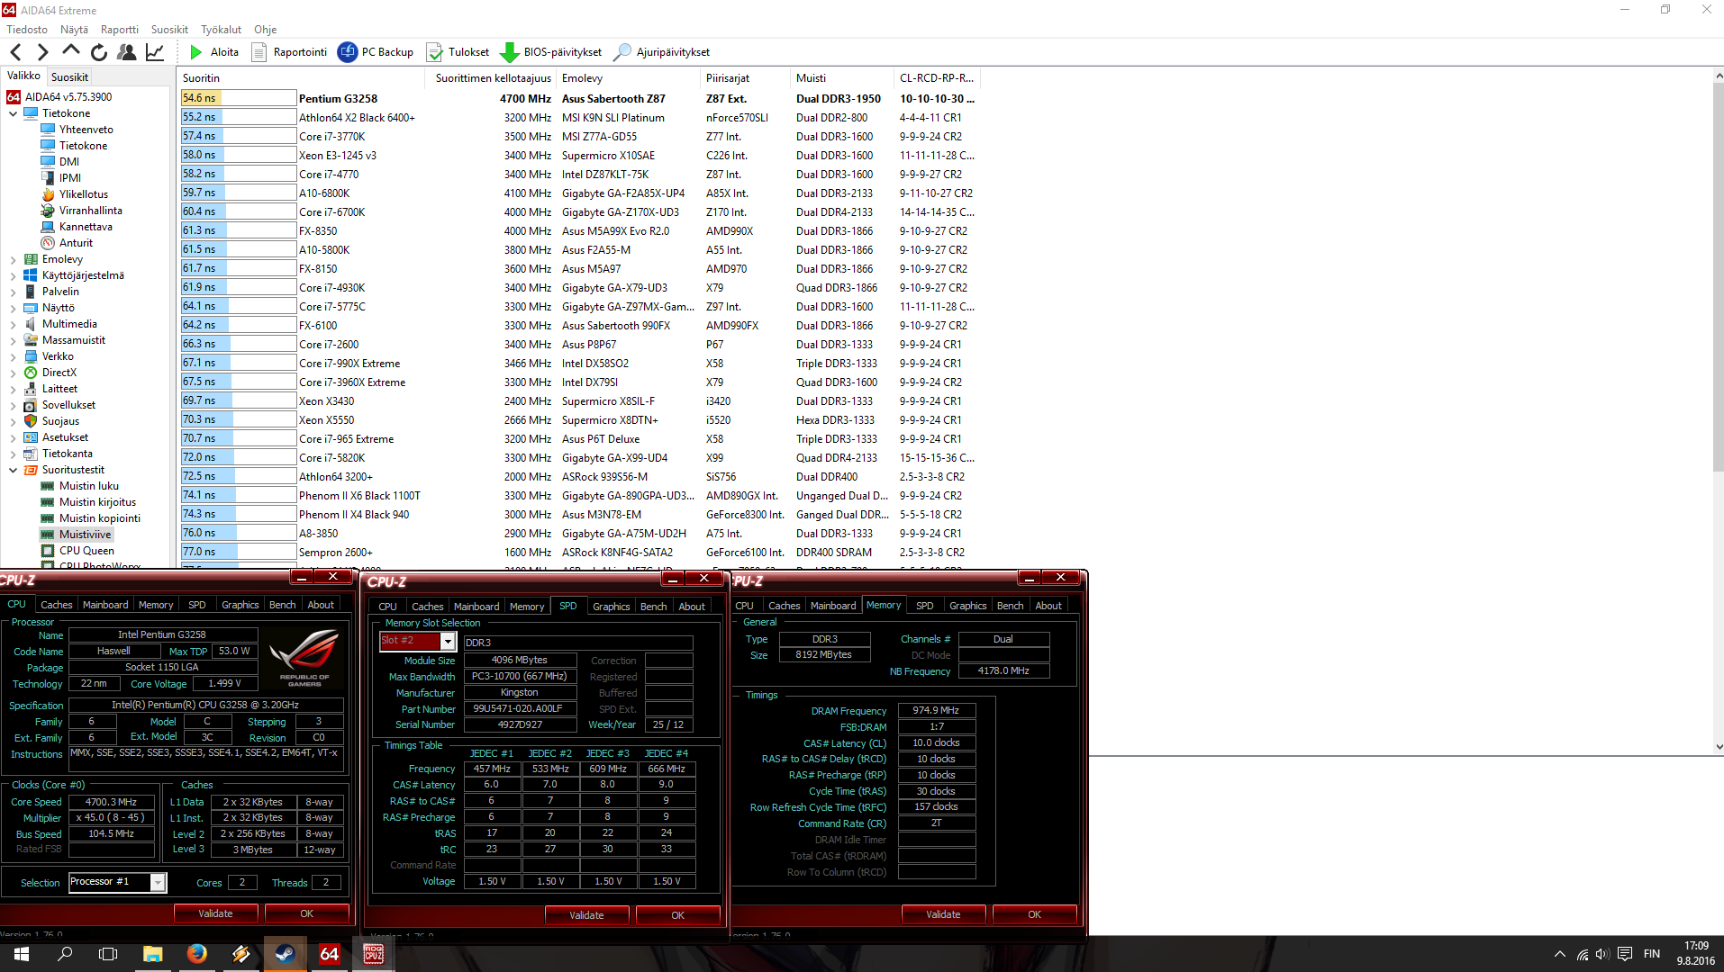Image resolution: width=1724 pixels, height=972 pixels.
Task: Go forward with the right arrow toolbar icon
Action: [x=42, y=52]
